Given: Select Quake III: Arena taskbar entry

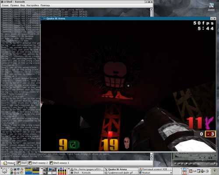Looking at the screenshot, I should pos(121,169).
